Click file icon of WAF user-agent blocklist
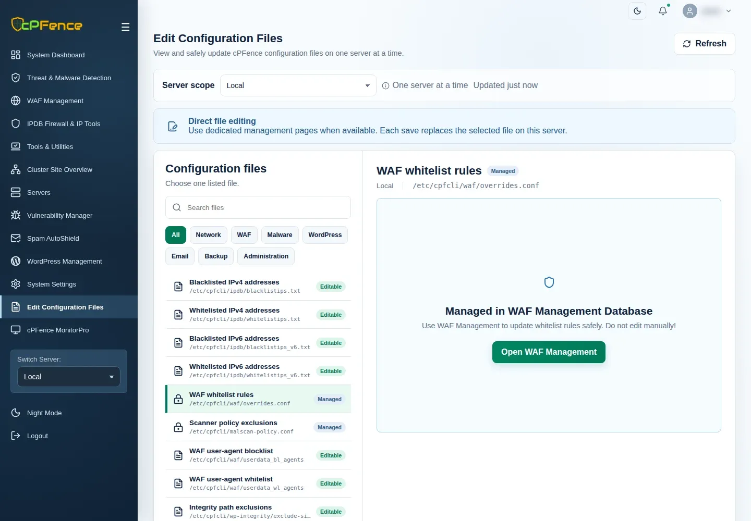Image resolution: width=751 pixels, height=521 pixels. [x=178, y=455]
